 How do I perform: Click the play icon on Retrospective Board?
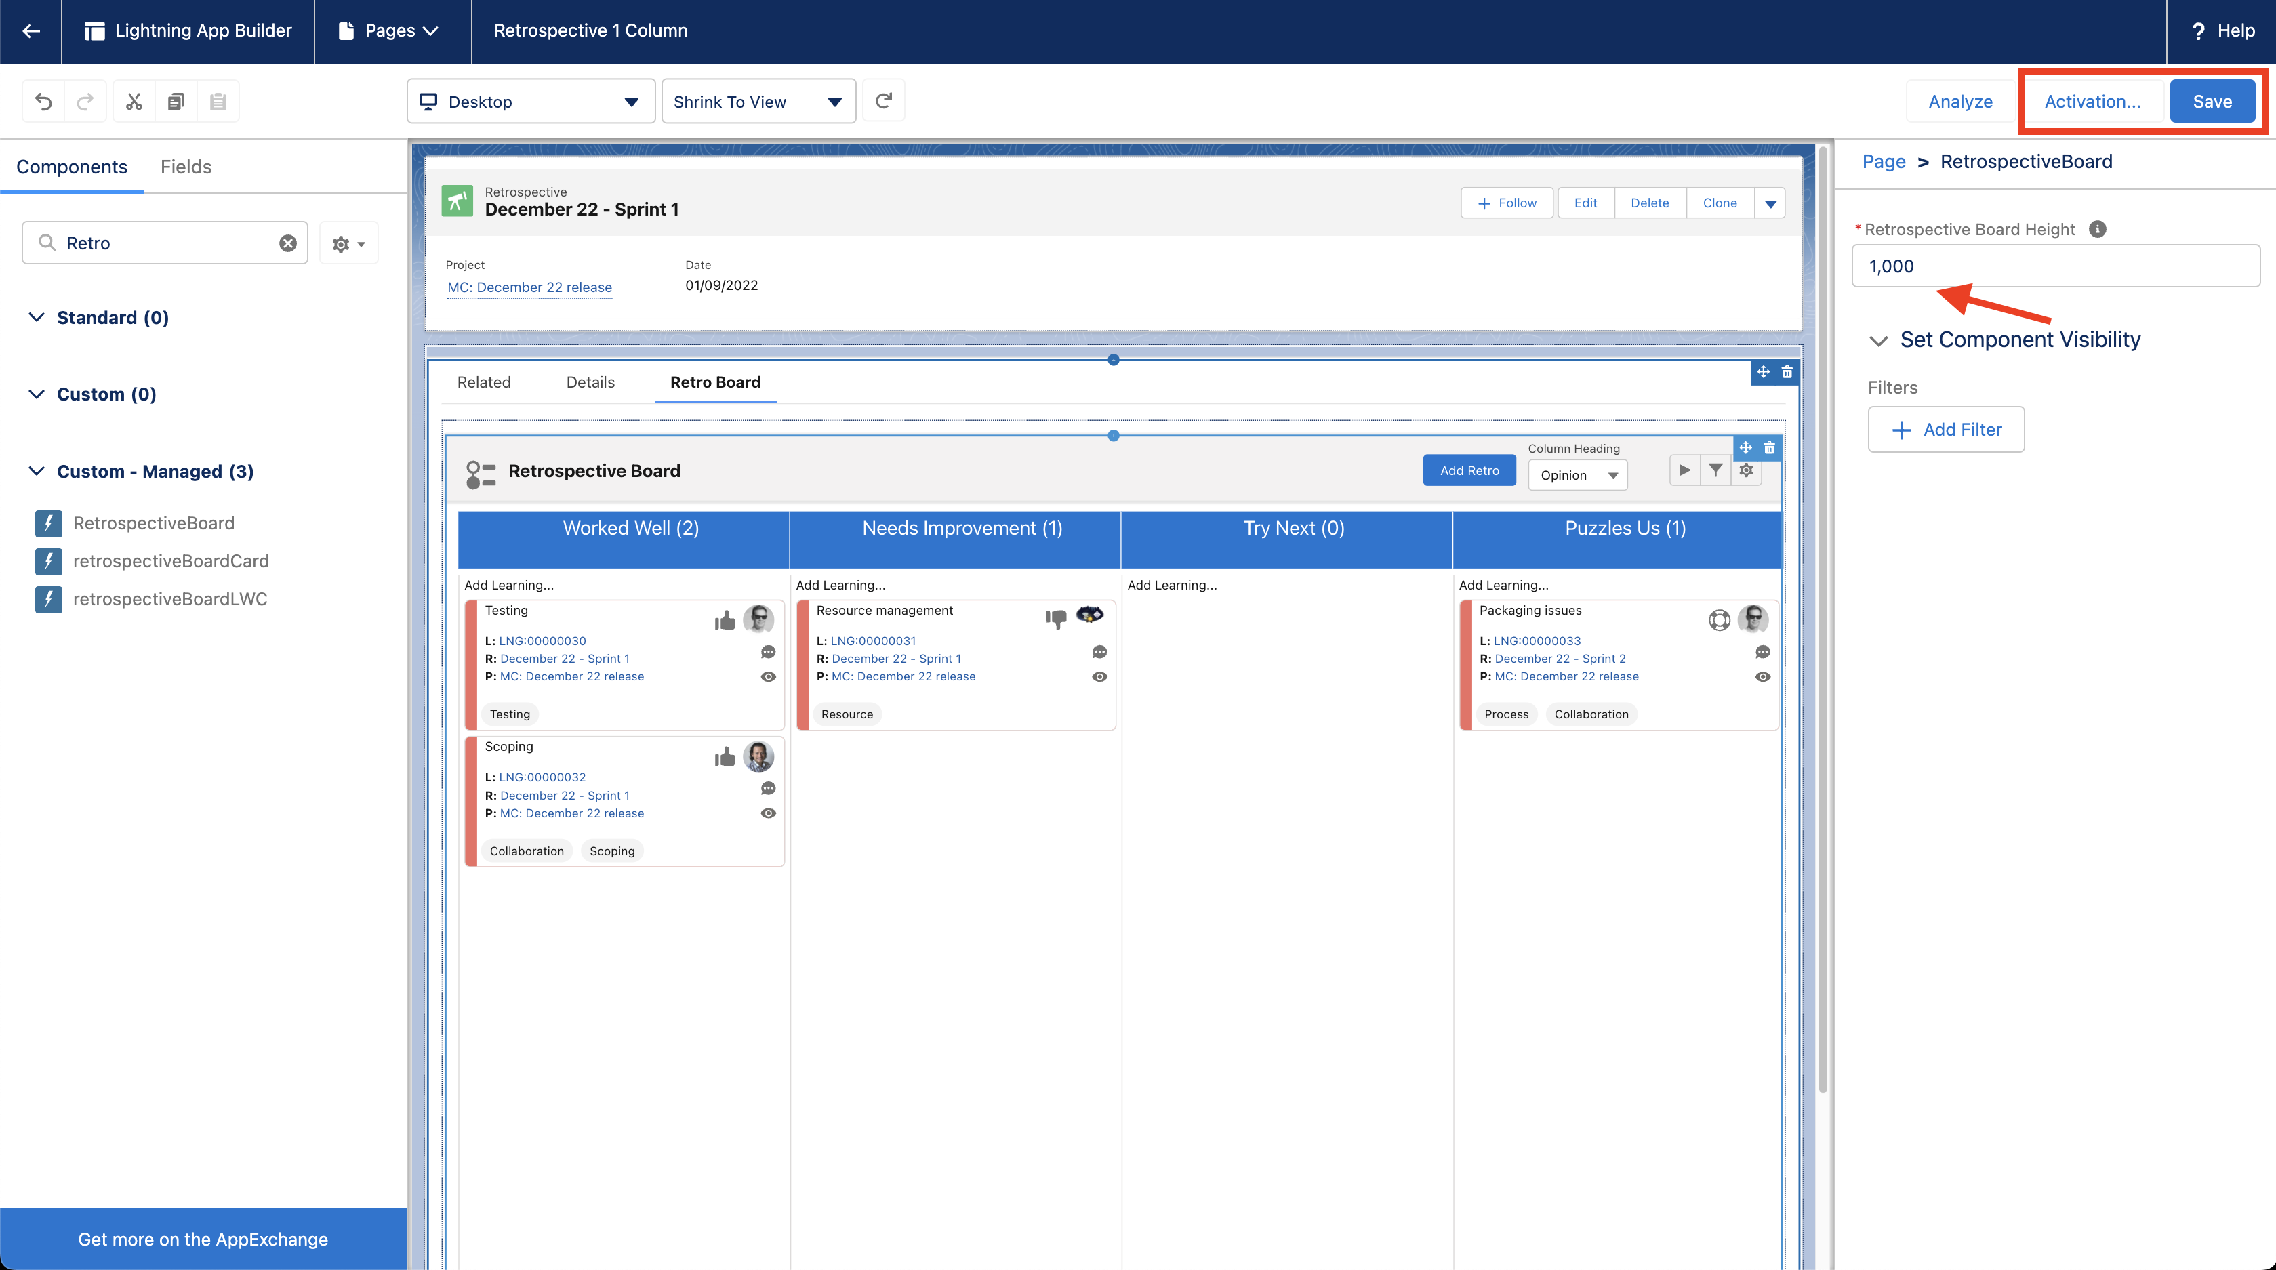pos(1684,470)
